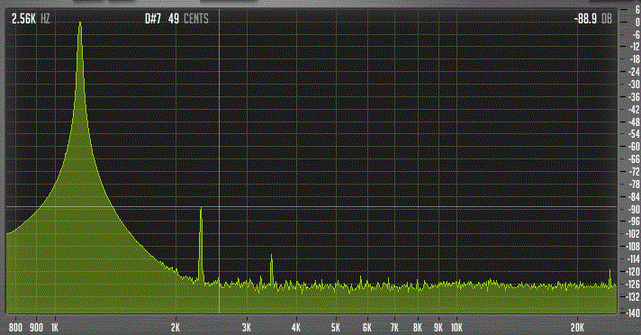This screenshot has height=335, width=641.
Task: Click the D#7 note readout
Action: 153,19
